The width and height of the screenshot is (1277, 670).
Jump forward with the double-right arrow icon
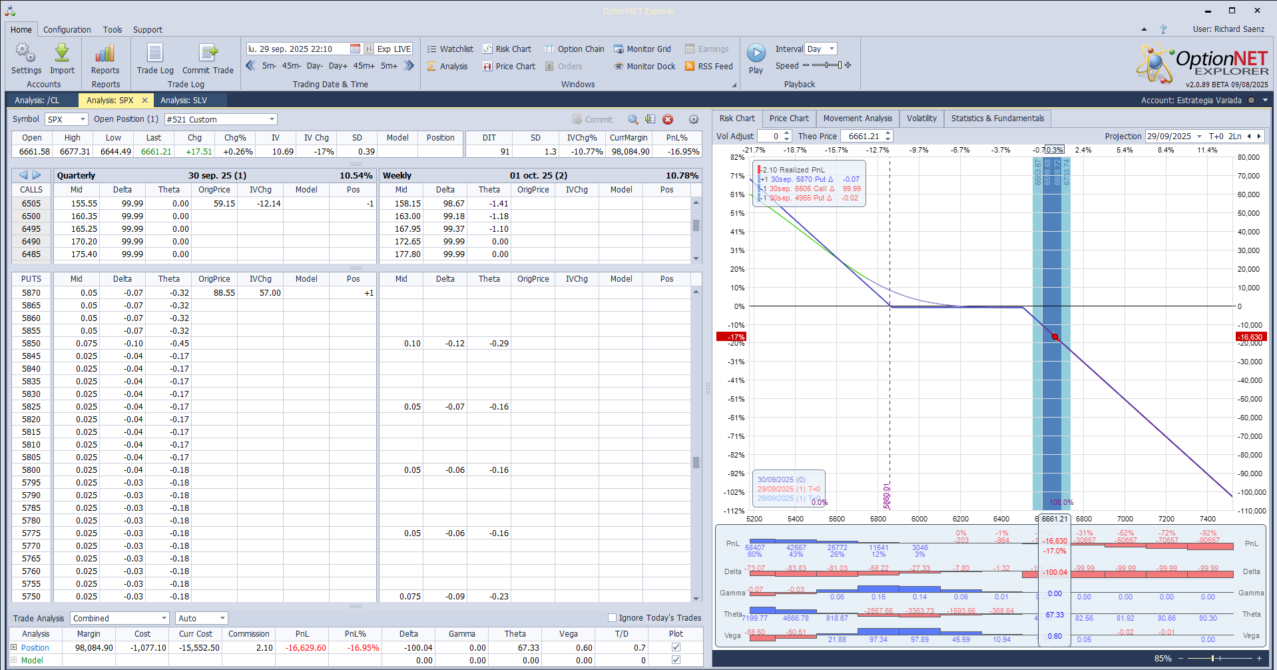tap(409, 65)
